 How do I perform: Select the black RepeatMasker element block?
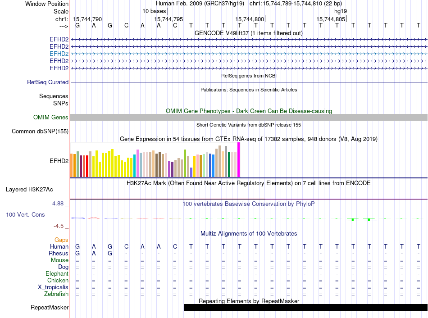tap(305, 308)
